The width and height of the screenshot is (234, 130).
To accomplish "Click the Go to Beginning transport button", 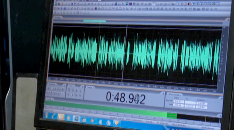I will (48, 93).
